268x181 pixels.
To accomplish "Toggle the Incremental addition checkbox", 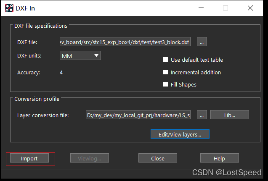I will tap(166, 72).
